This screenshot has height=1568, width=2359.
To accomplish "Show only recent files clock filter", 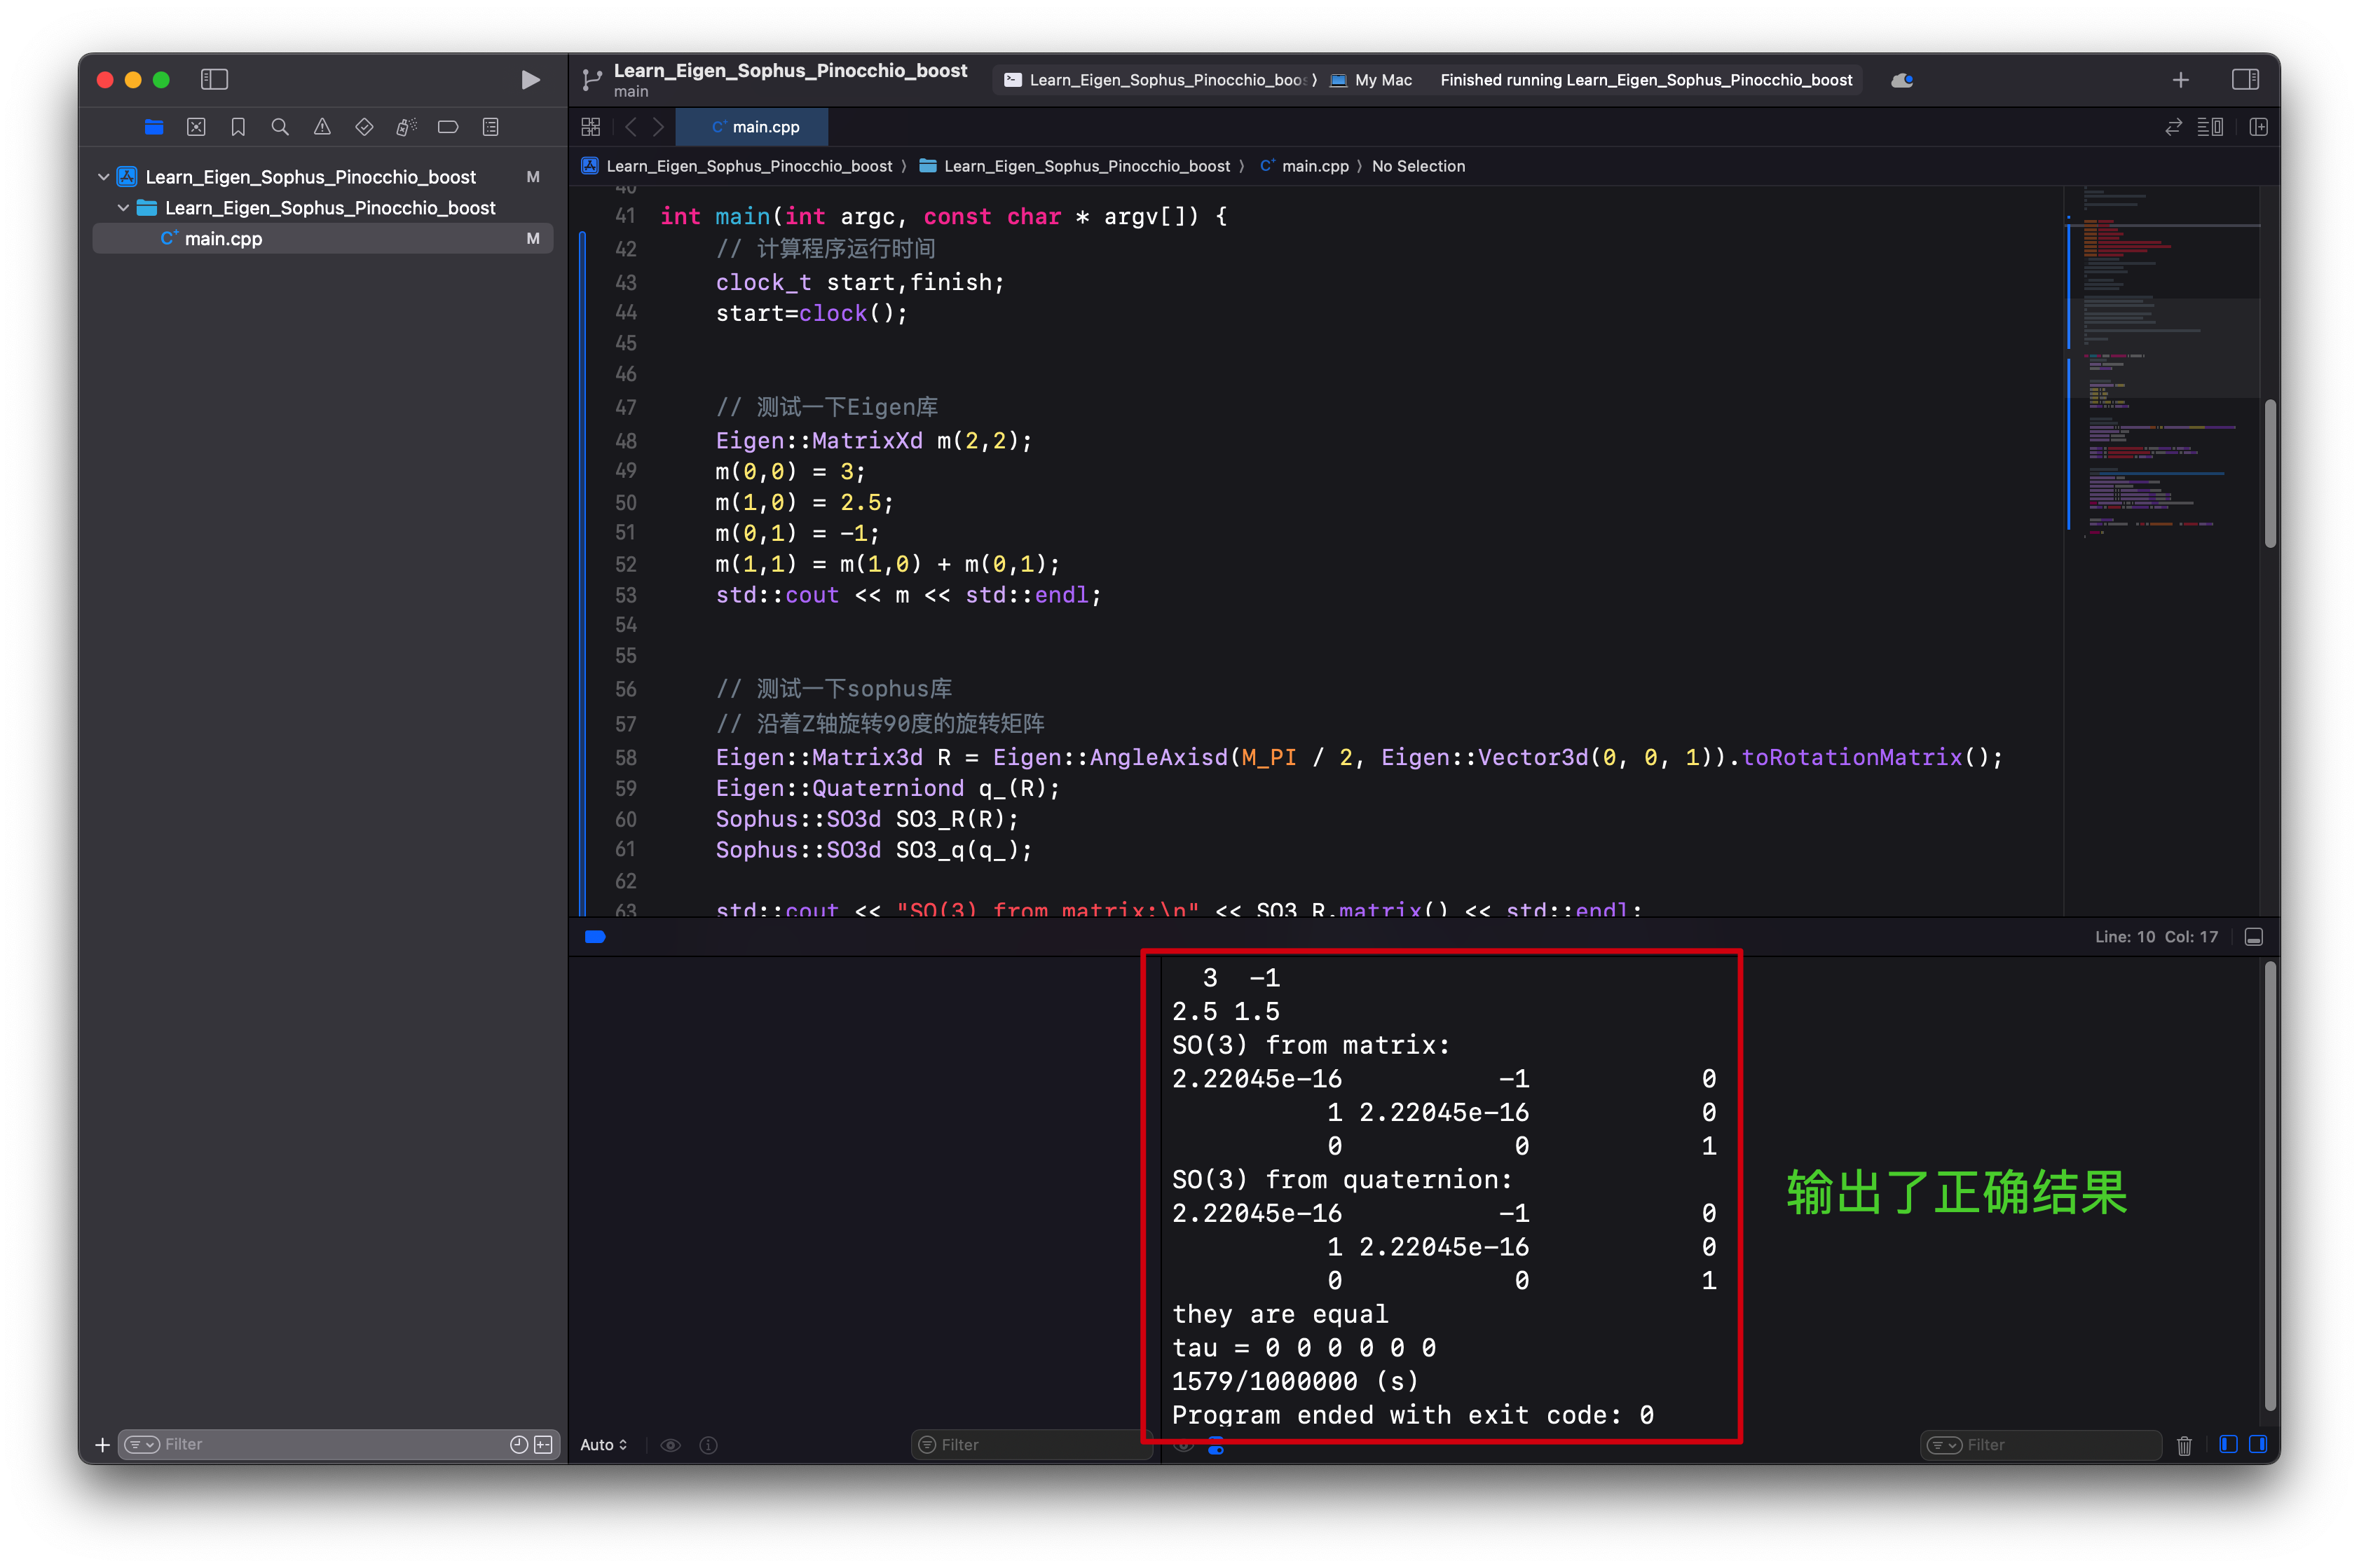I will pos(519,1445).
